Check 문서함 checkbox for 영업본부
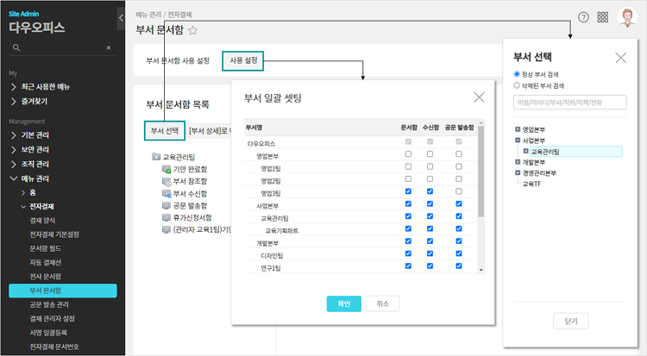Screen dimensions: 647x356 point(408,154)
